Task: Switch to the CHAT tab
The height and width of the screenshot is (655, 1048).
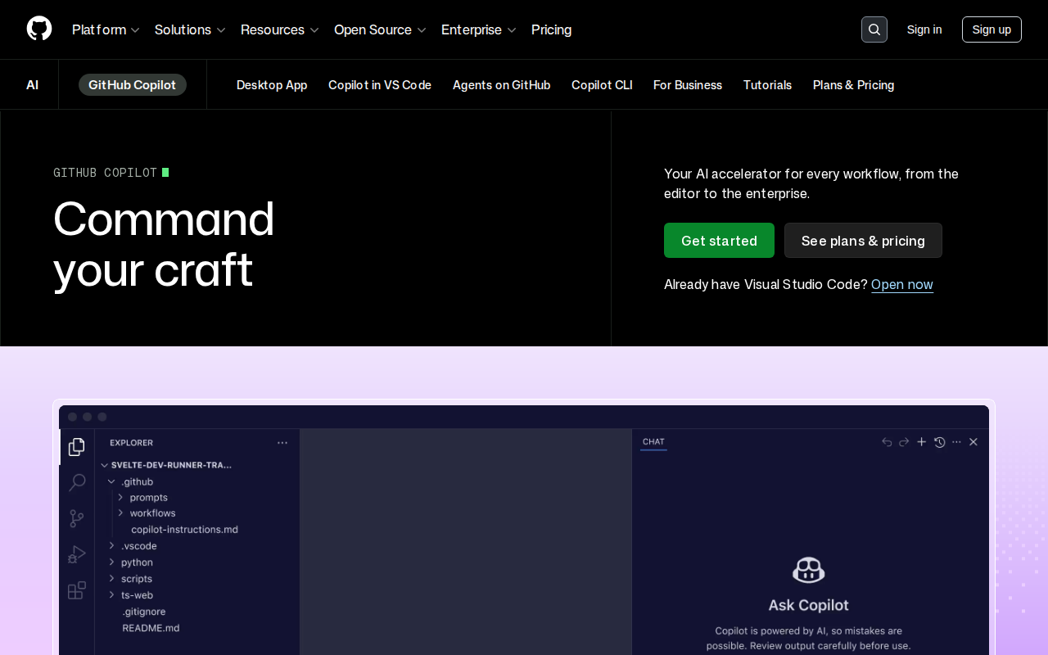Action: (653, 442)
